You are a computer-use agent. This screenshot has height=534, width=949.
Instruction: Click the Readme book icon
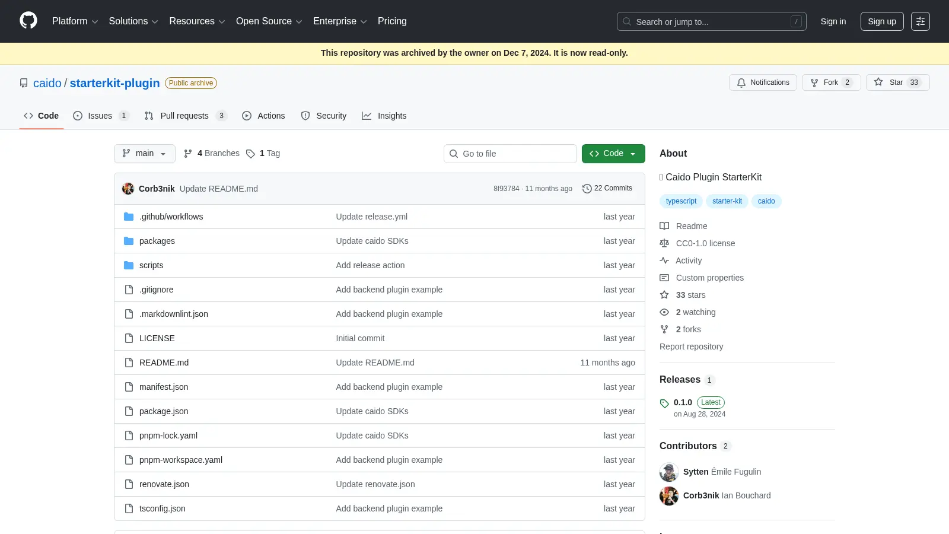point(664,226)
